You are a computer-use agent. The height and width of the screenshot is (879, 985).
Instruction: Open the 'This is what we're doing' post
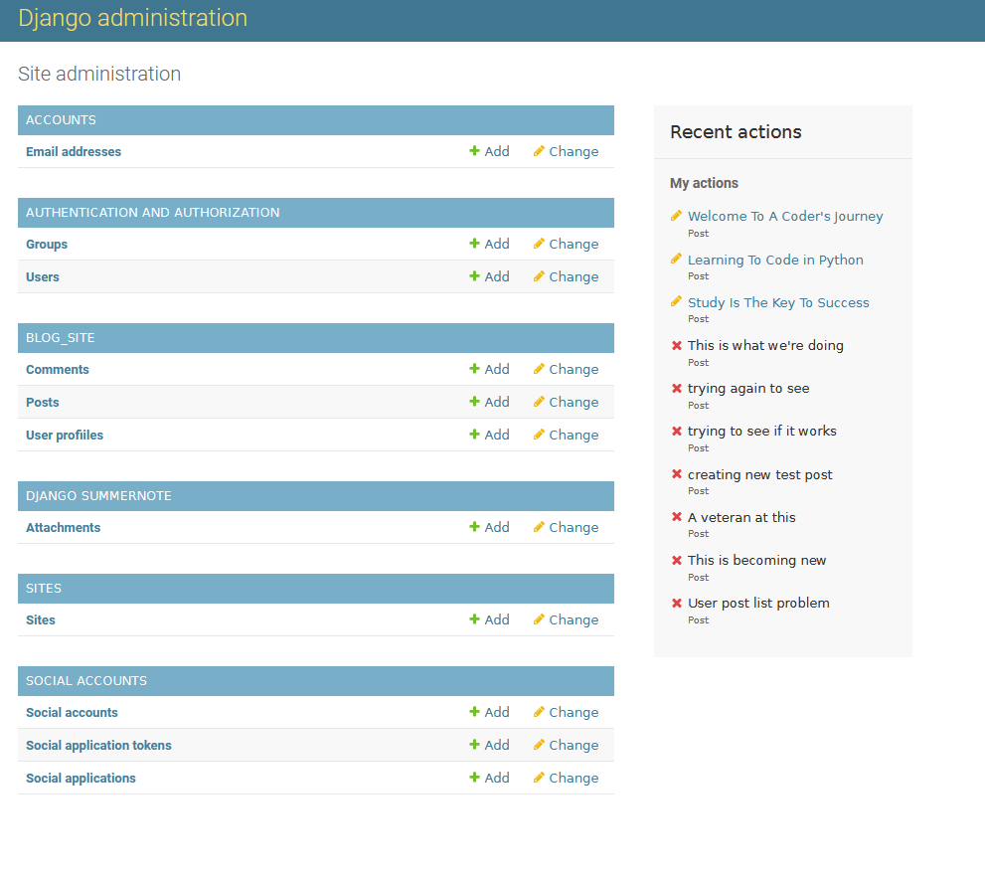tap(765, 345)
